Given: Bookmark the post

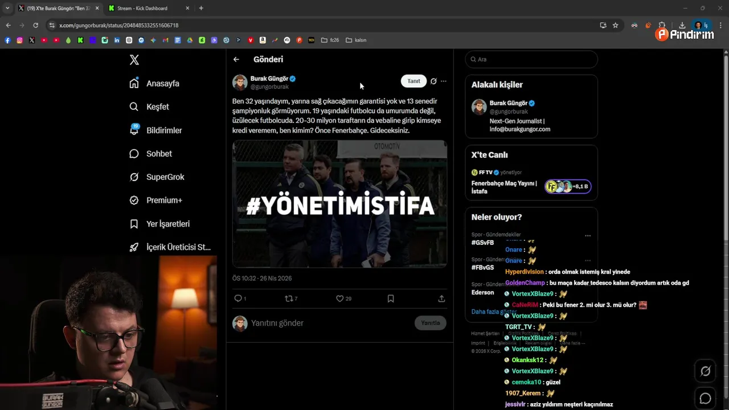Looking at the screenshot, I should click(x=391, y=298).
